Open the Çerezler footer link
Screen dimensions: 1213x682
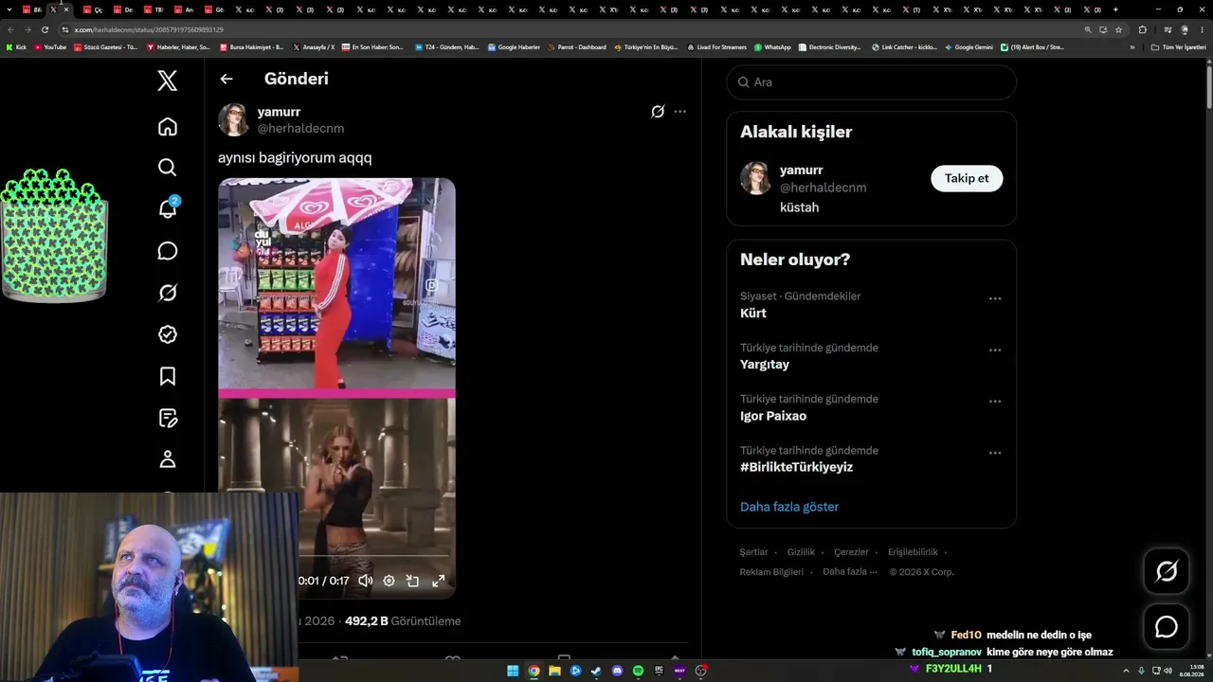[x=851, y=552]
